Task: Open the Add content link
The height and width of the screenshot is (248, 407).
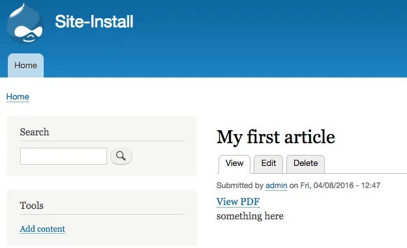Action: [x=42, y=229]
